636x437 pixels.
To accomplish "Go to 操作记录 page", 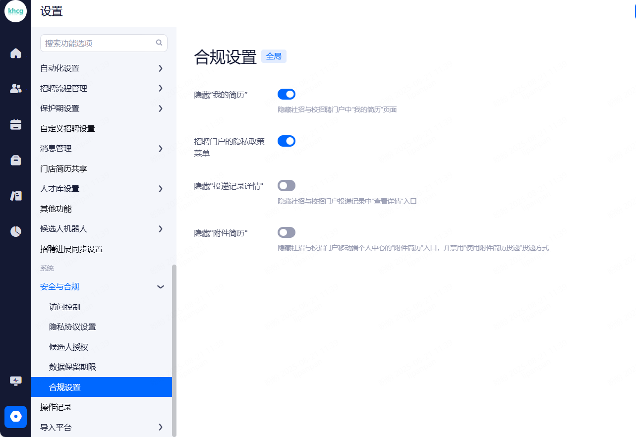I will coord(56,407).
